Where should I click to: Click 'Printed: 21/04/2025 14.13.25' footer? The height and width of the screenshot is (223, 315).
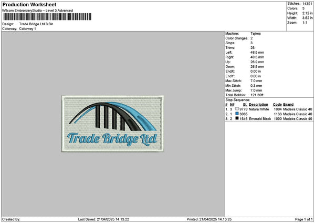209,219
